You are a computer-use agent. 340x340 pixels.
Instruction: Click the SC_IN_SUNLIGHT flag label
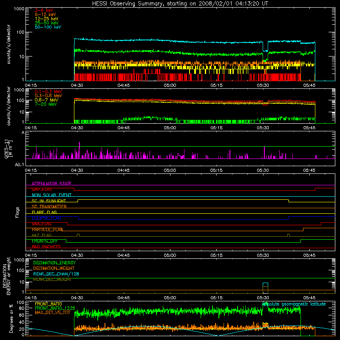(49, 201)
